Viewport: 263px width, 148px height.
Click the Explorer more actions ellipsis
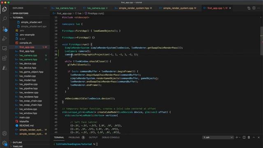click(x=46, y=8)
